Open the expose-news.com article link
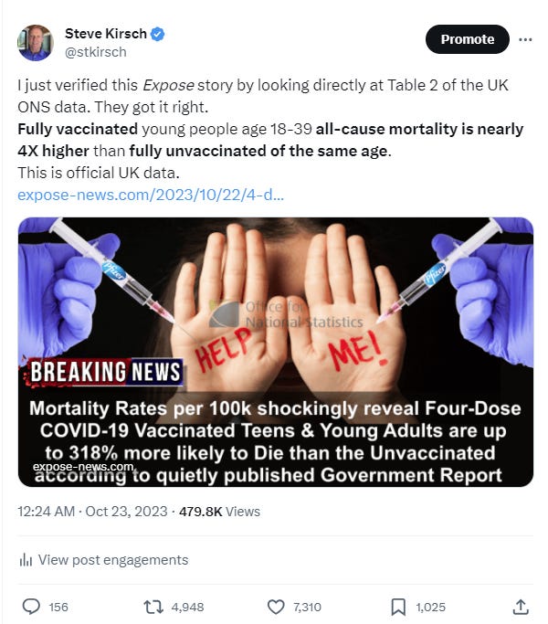Image resolution: width=548 pixels, height=624 pixels. click(x=151, y=195)
